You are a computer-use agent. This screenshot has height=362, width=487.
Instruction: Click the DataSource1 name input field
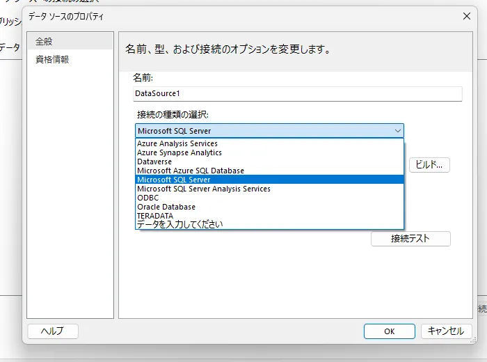coord(298,93)
